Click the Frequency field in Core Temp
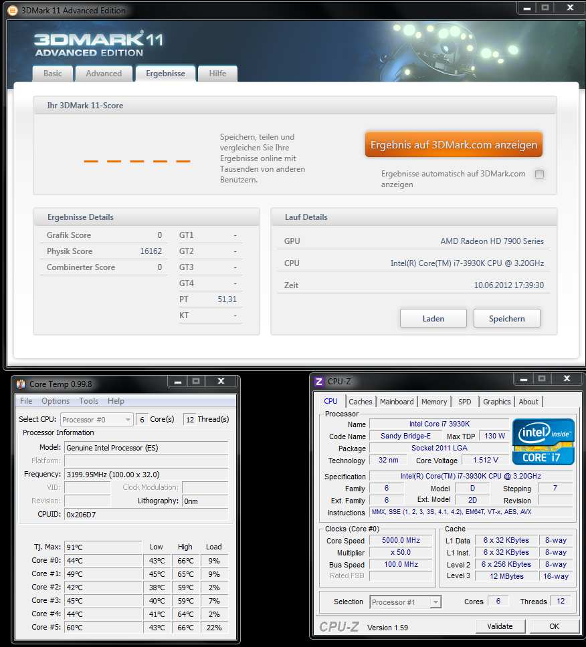Screen dimensions: 586x647 146,475
